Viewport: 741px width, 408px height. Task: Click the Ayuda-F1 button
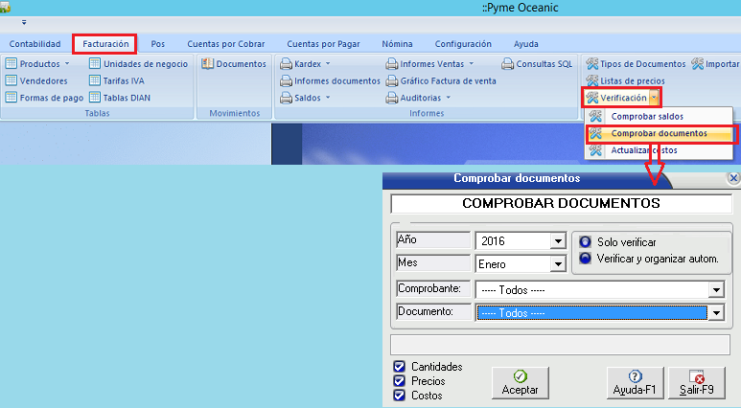(636, 383)
